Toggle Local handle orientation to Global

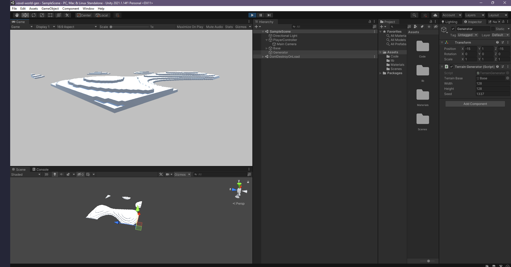102,15
